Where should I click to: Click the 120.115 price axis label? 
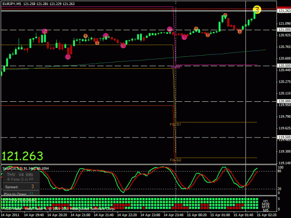tap(284, 93)
